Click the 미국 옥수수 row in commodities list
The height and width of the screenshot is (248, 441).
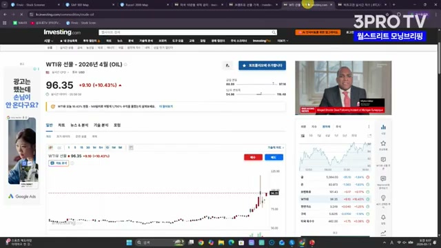335,221
